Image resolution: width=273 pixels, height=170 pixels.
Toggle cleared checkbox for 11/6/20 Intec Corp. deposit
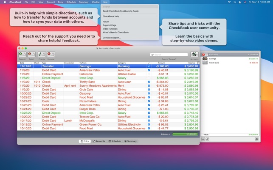(x=149, y=78)
